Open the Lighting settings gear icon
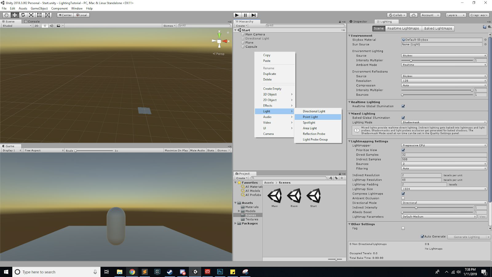The image size is (492, 277). (489, 27)
